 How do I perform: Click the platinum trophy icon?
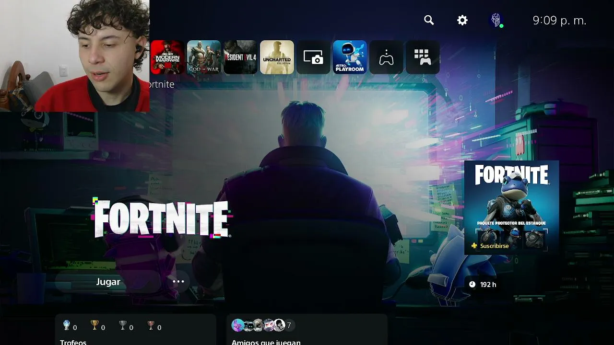coord(67,326)
